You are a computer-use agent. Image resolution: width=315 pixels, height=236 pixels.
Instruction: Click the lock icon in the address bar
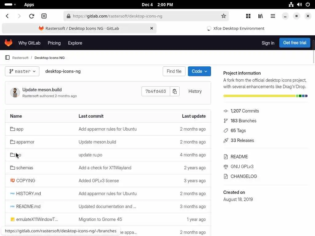click(x=69, y=16)
